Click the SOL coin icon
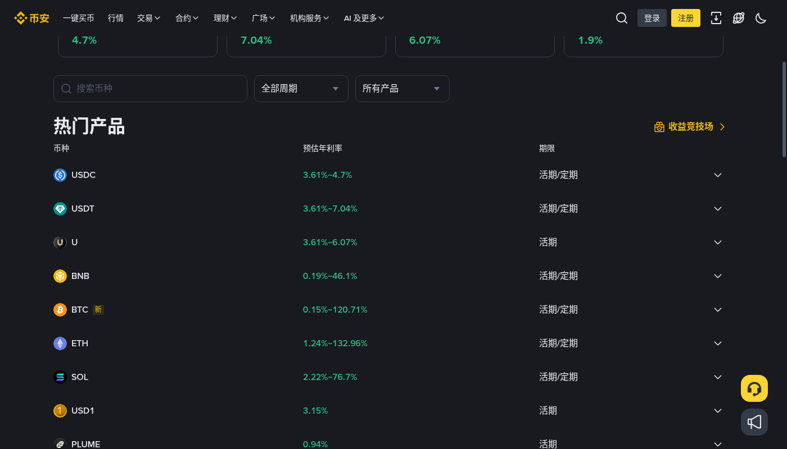787x449 pixels. pyautogui.click(x=60, y=377)
